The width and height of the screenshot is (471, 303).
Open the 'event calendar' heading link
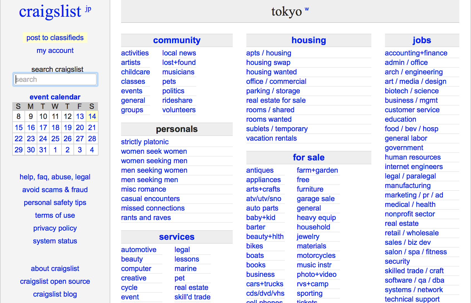coord(55,97)
